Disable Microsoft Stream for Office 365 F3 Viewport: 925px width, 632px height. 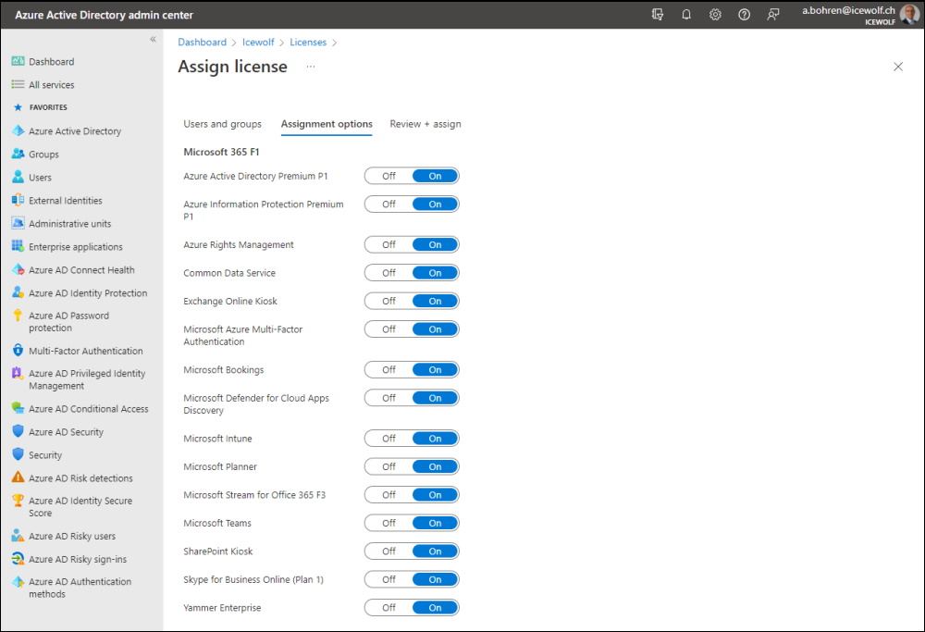[x=388, y=495]
